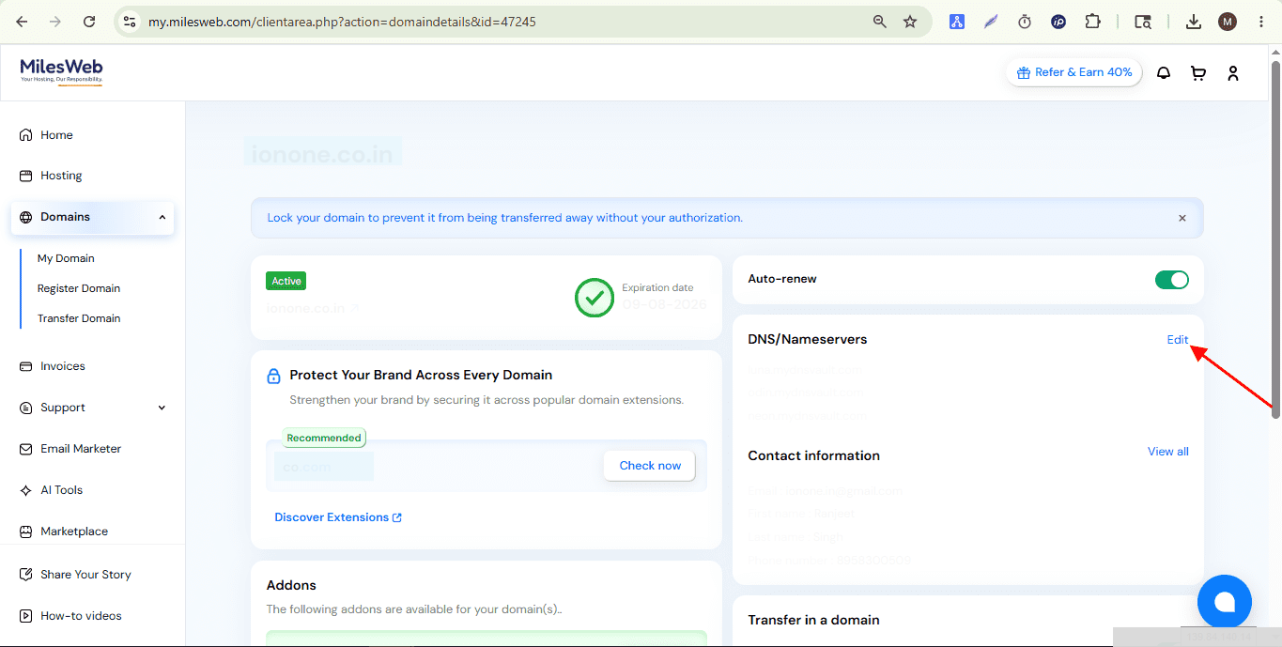Click the green Active status badge
Screen dimensions: 1282x647
286,281
